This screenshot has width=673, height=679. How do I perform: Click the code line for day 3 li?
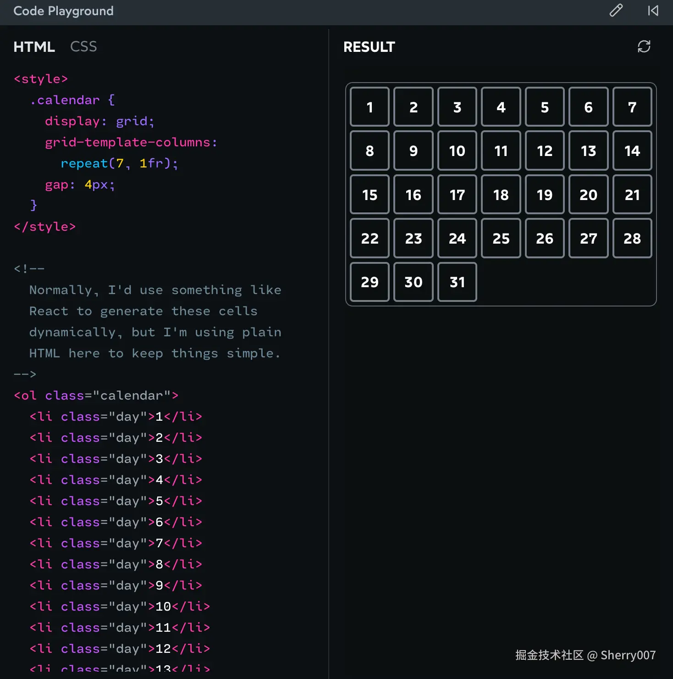coord(116,459)
